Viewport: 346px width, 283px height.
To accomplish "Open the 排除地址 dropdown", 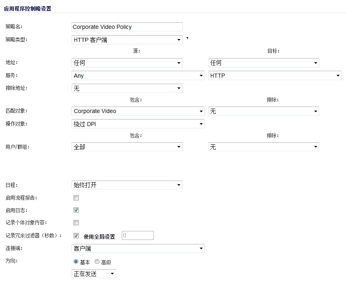I will pos(127,88).
